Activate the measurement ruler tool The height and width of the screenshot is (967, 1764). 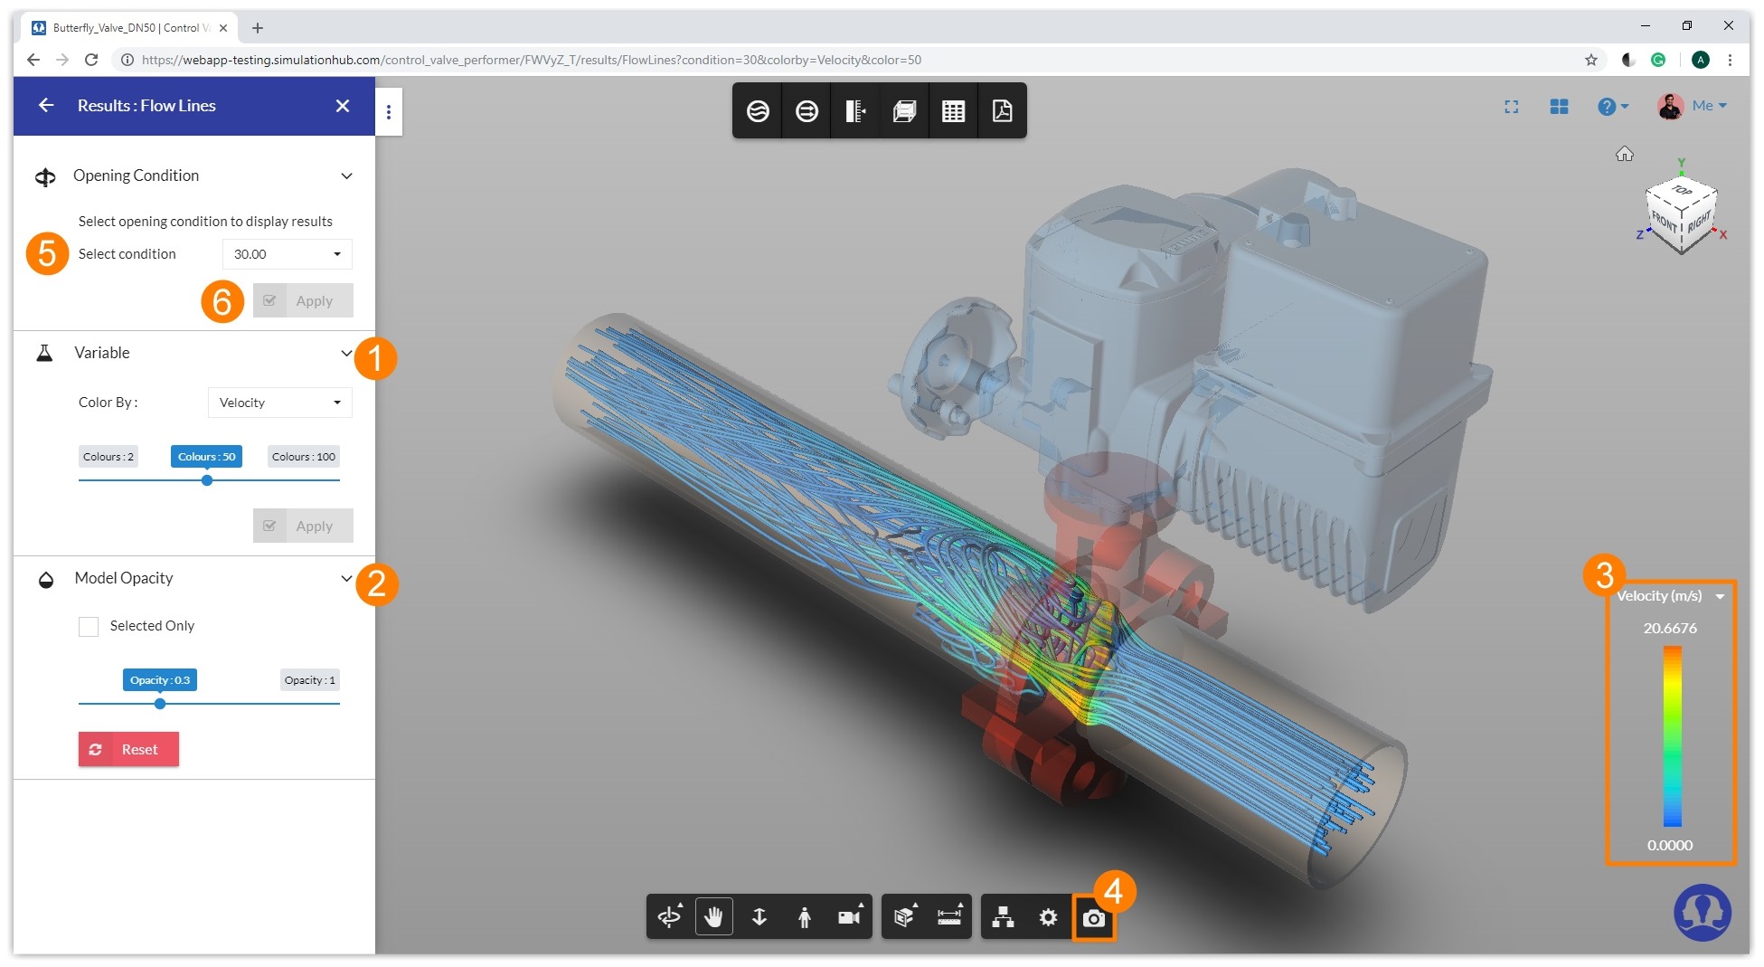tap(950, 916)
